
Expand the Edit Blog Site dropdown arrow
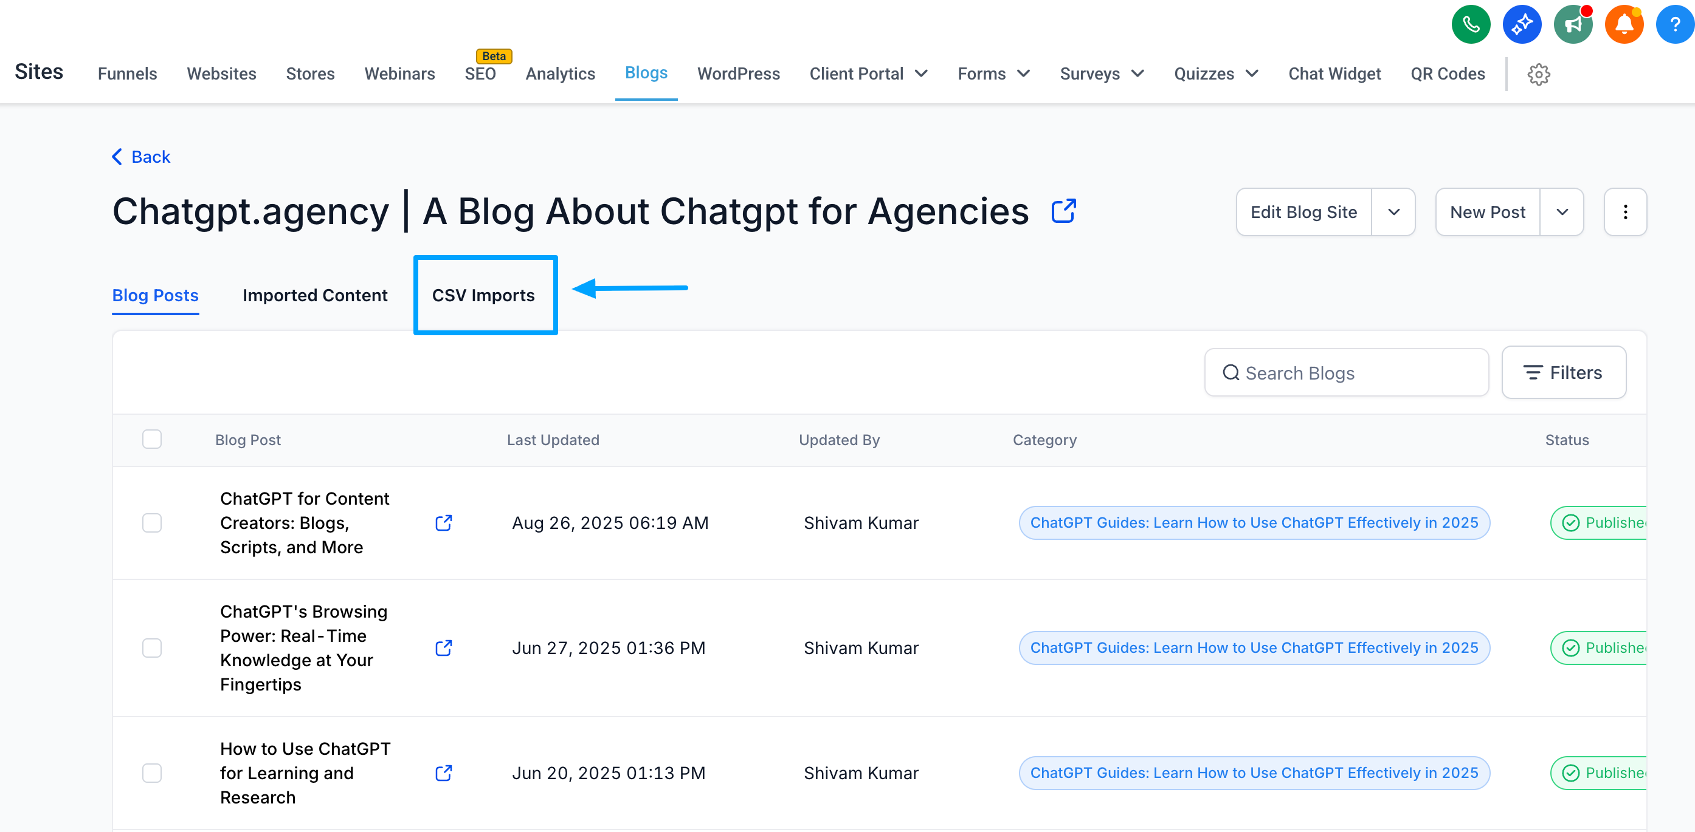(x=1393, y=211)
